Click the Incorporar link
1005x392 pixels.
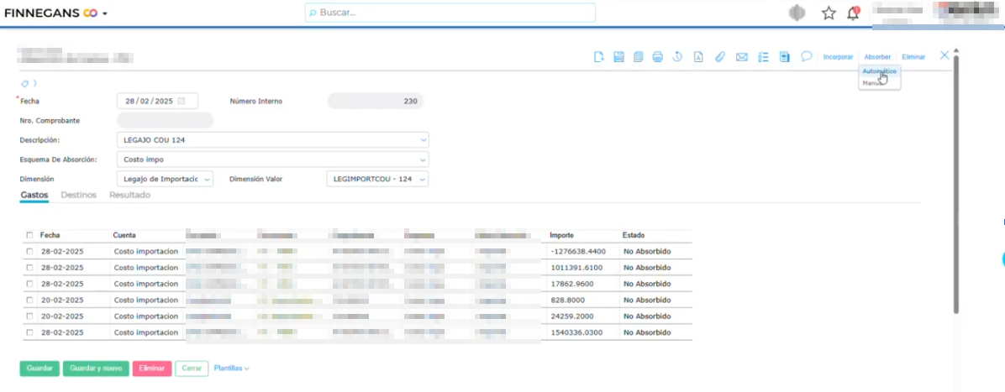pos(838,57)
